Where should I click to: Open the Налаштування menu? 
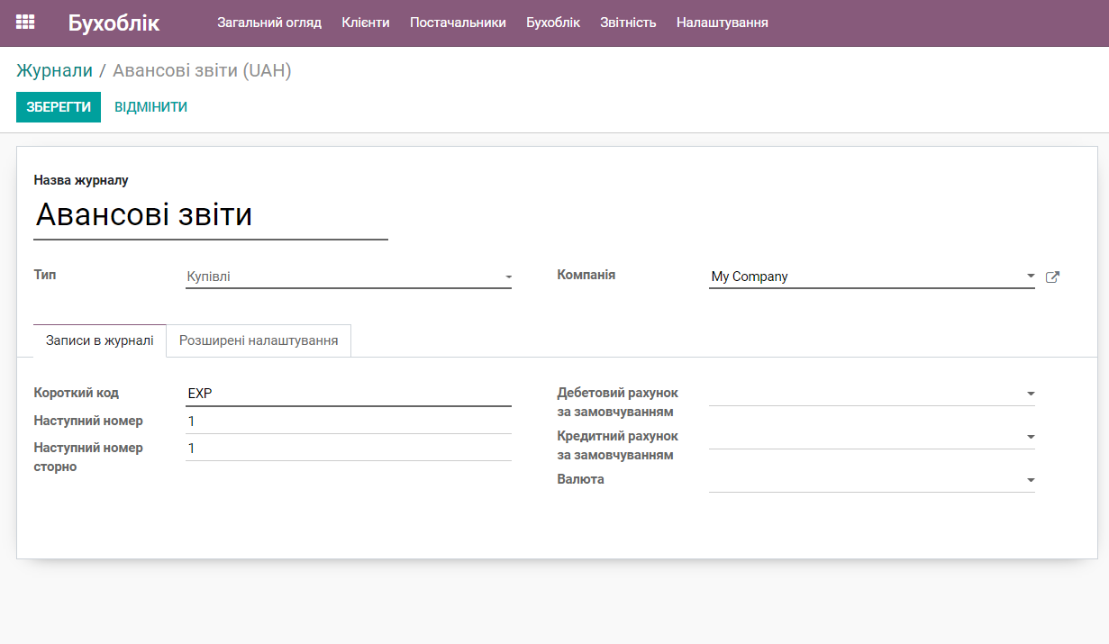click(720, 23)
